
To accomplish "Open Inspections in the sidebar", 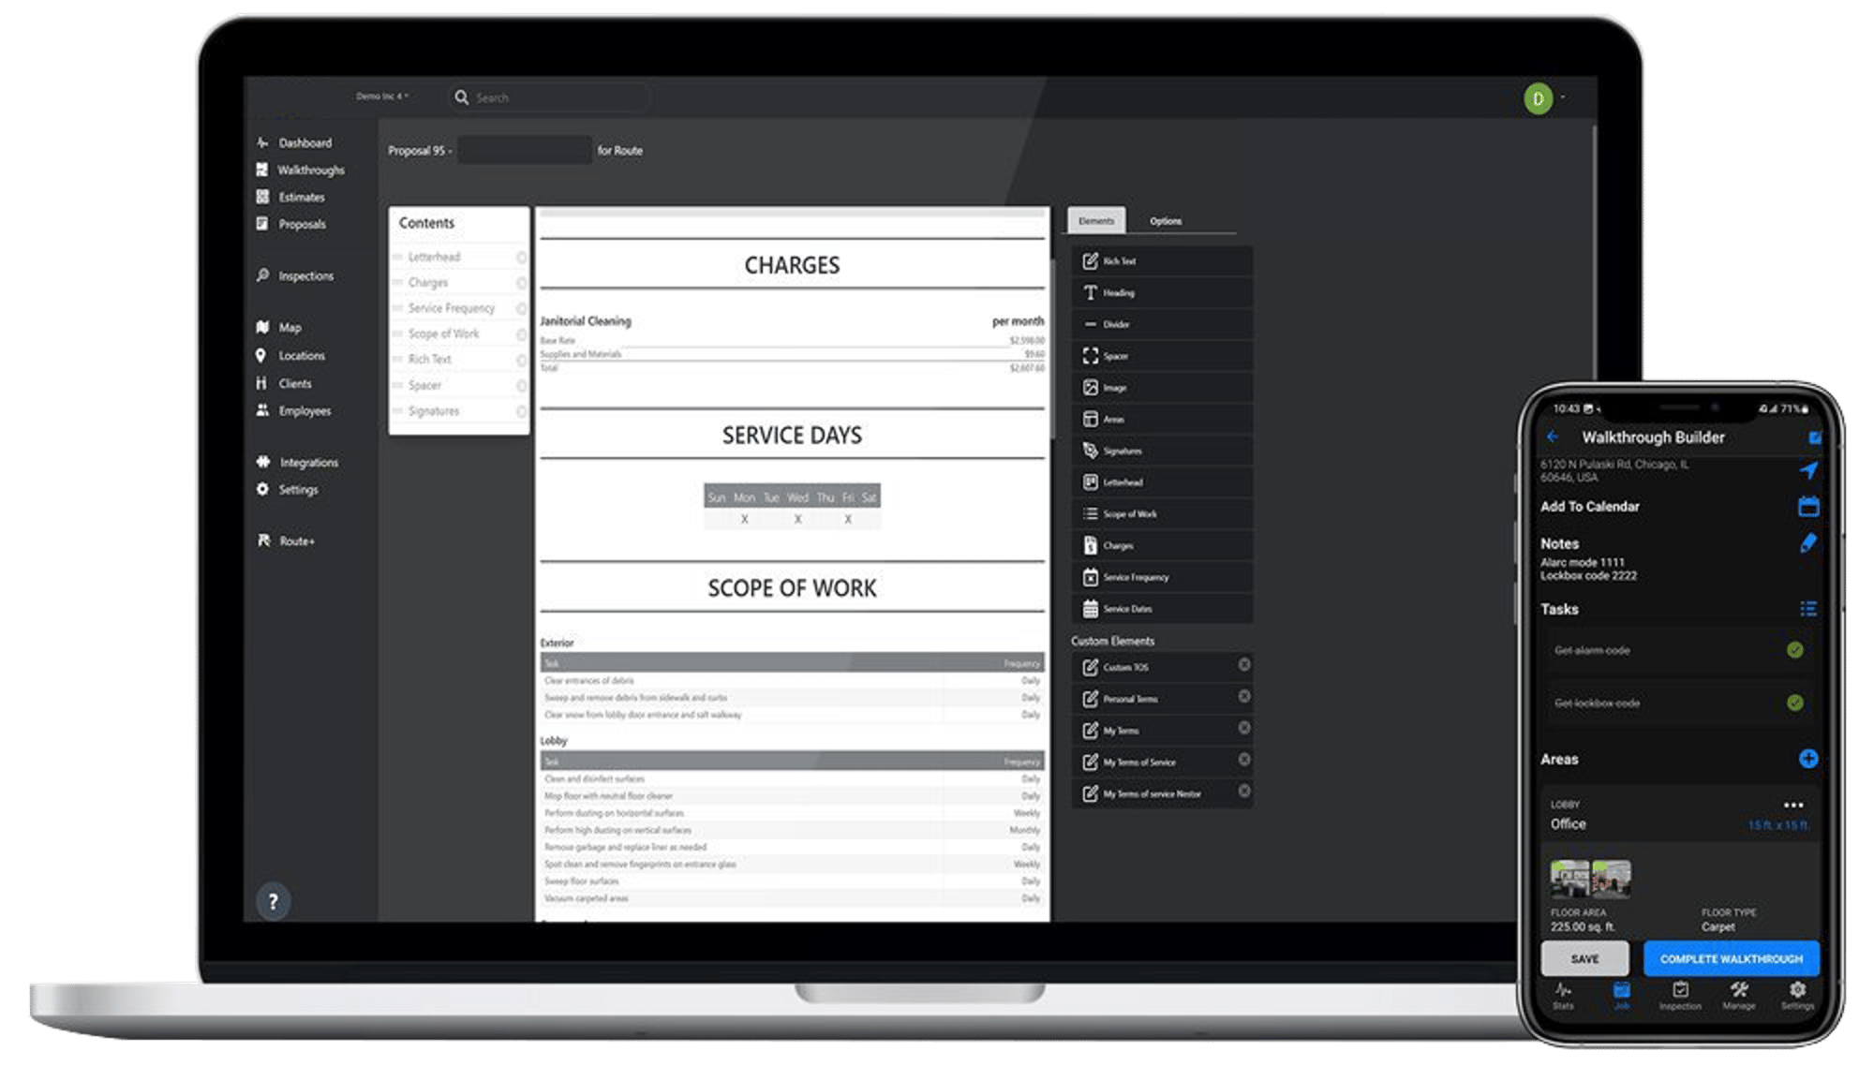I will click(x=294, y=275).
